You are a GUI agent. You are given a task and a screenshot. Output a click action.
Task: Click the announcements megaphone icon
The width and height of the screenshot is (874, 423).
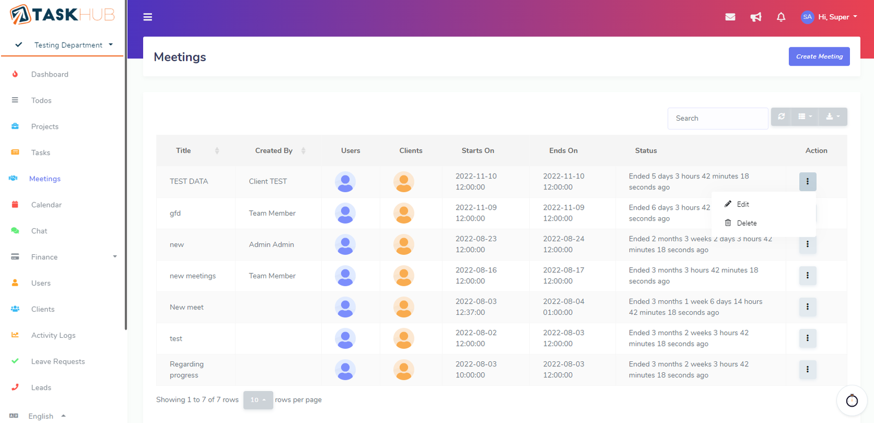coord(755,17)
